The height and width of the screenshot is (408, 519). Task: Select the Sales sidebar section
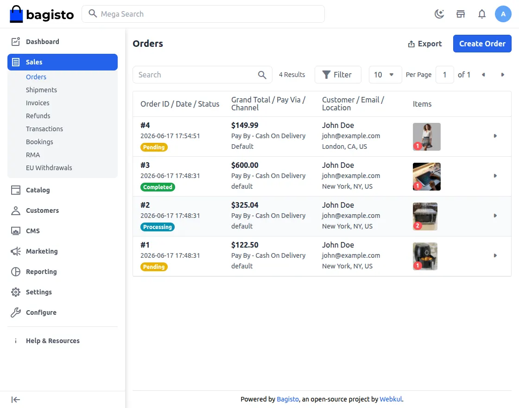pos(63,62)
